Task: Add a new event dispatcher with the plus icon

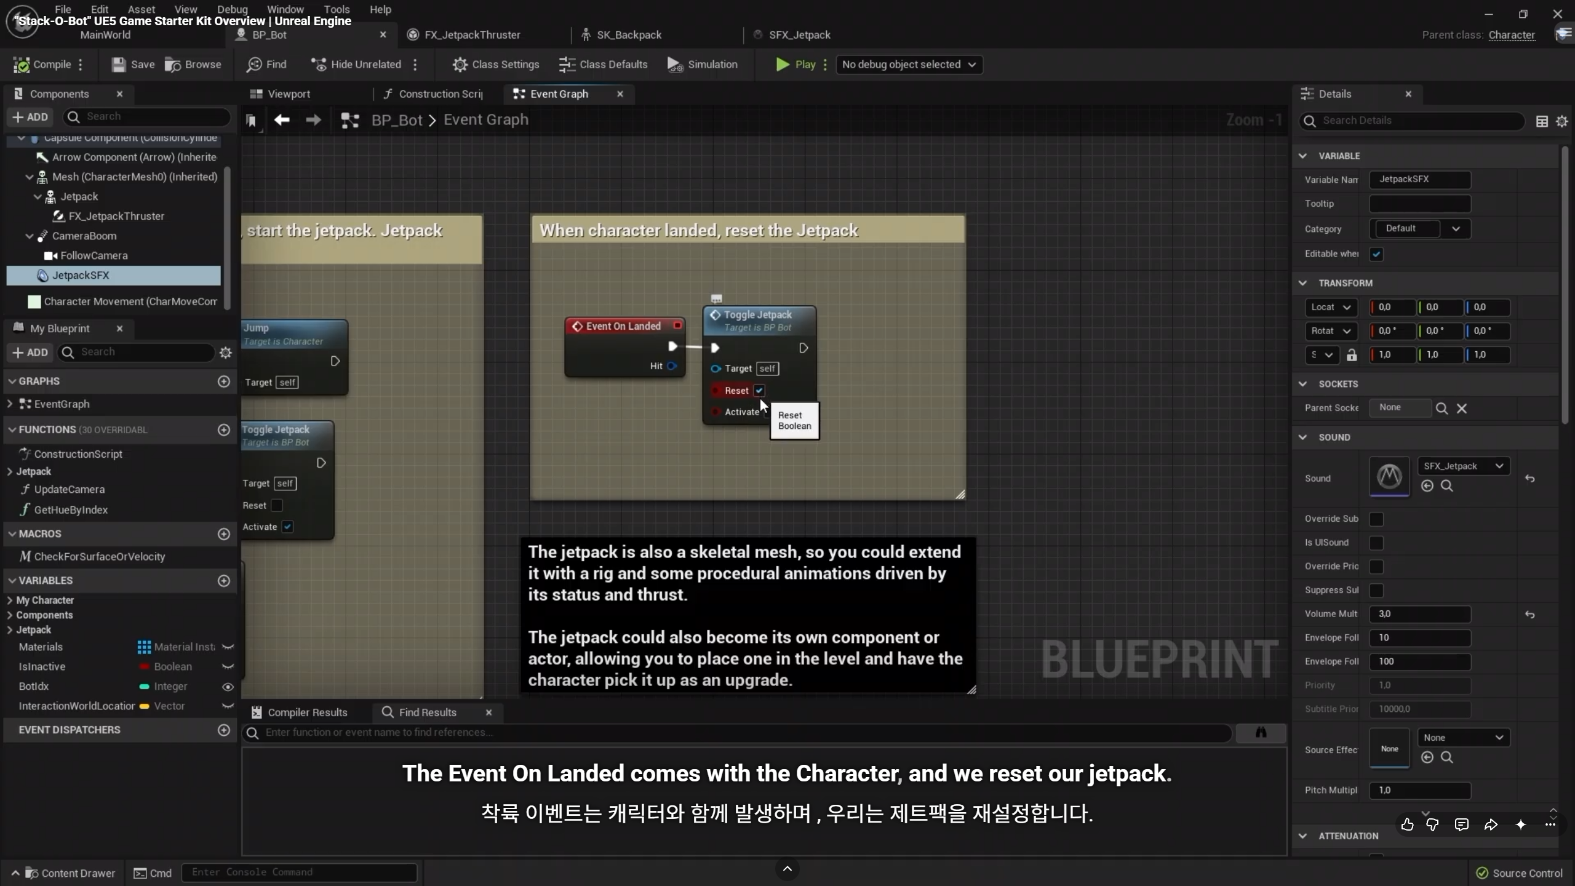Action: 224,730
